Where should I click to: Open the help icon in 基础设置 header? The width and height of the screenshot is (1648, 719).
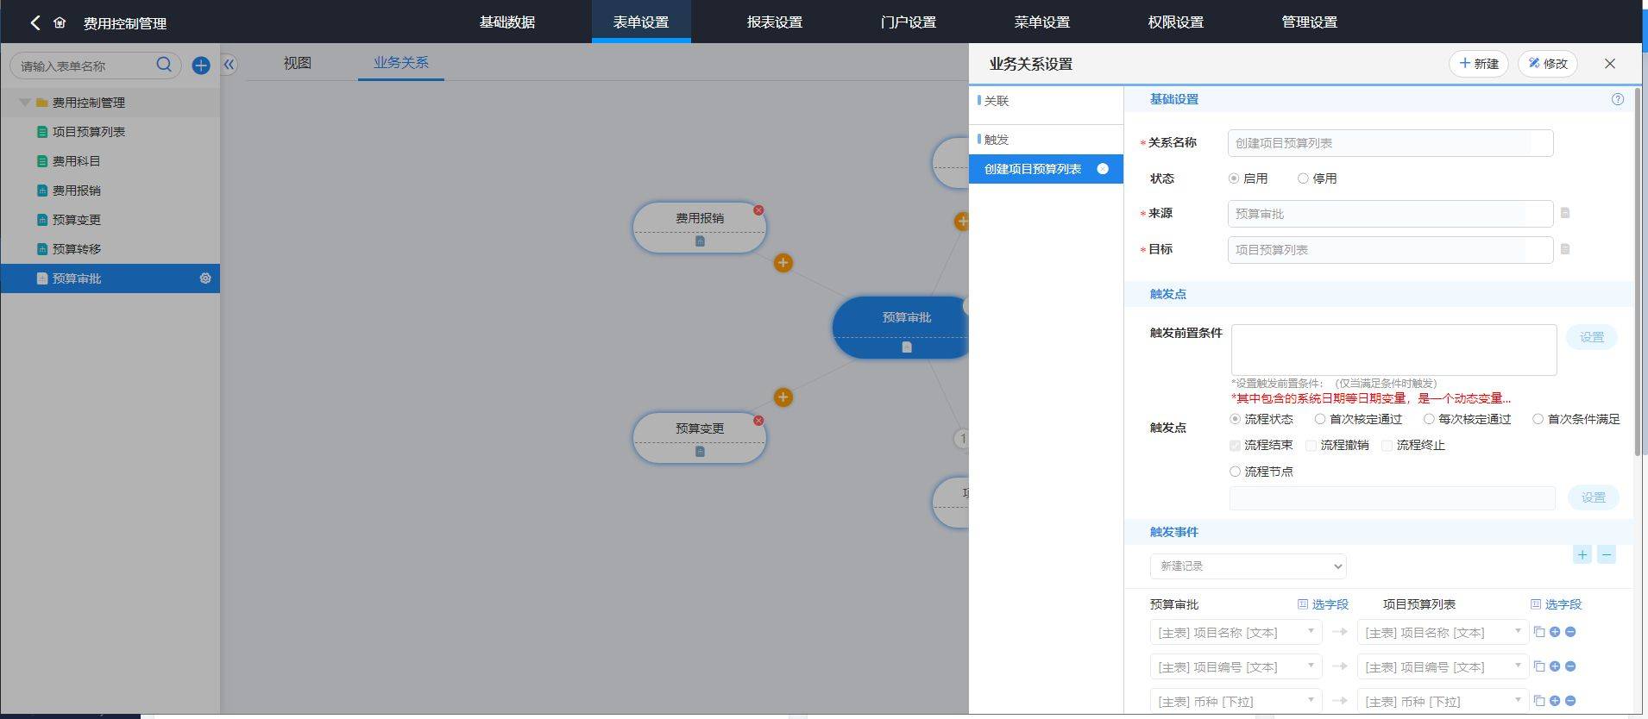pos(1618,99)
